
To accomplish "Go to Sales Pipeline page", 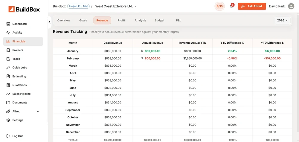I will point(21,94).
